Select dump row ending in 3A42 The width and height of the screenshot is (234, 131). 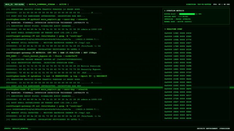click(x=178, y=79)
